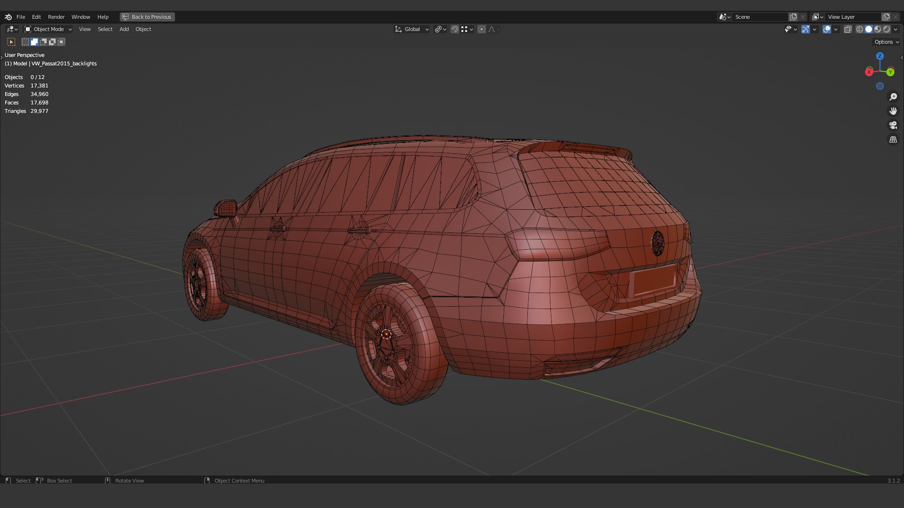The width and height of the screenshot is (904, 508).
Task: Click the pan view hand icon
Action: pyautogui.click(x=893, y=111)
